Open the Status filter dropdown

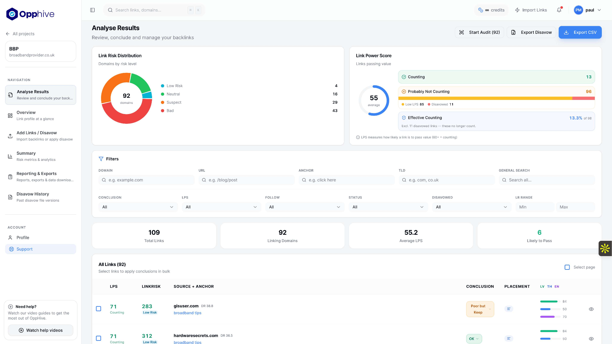388,207
